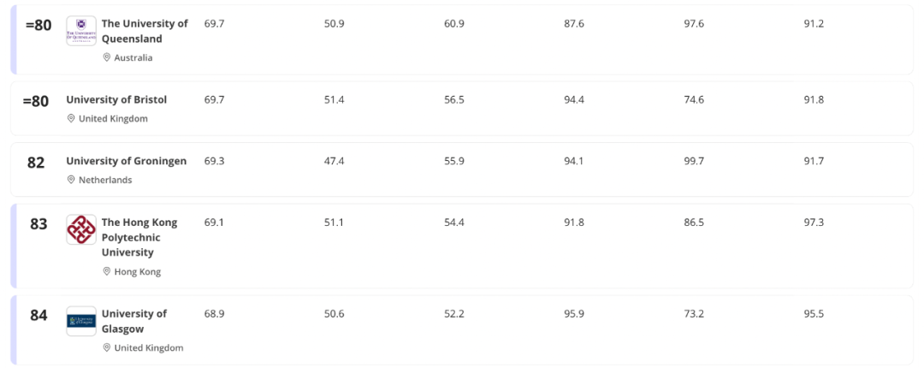Click the rank 84 number
The height and width of the screenshot is (368, 924).
(38, 315)
